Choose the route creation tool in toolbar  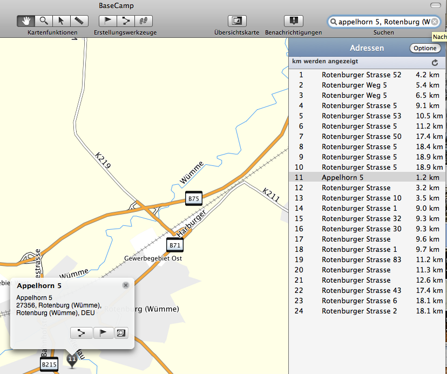[125, 21]
